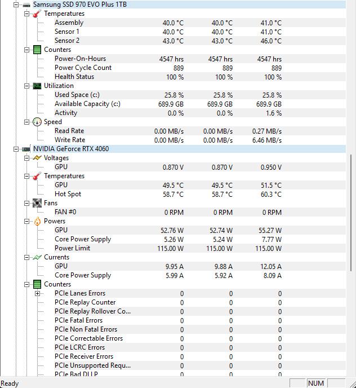Expand the PCIe Lanes Errors entry
Screen dimensions: 356x388
pyautogui.click(x=37, y=293)
